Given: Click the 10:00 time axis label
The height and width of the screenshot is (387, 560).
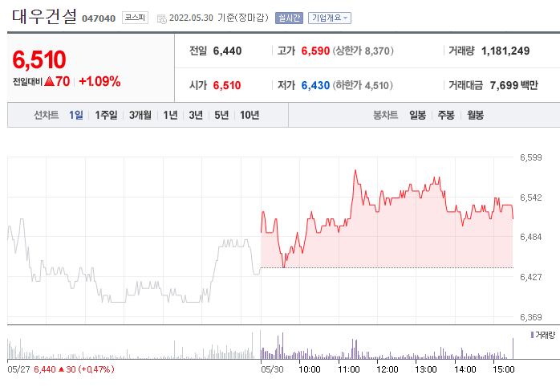Looking at the screenshot, I should click(310, 369).
